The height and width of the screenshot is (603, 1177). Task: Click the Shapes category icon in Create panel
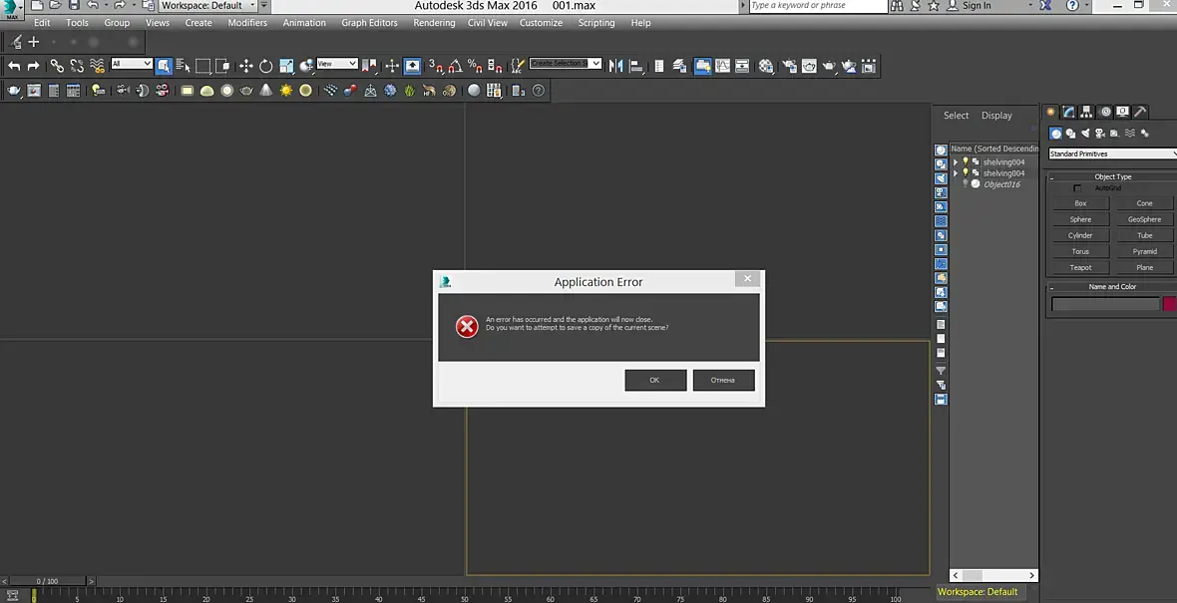1071,134
